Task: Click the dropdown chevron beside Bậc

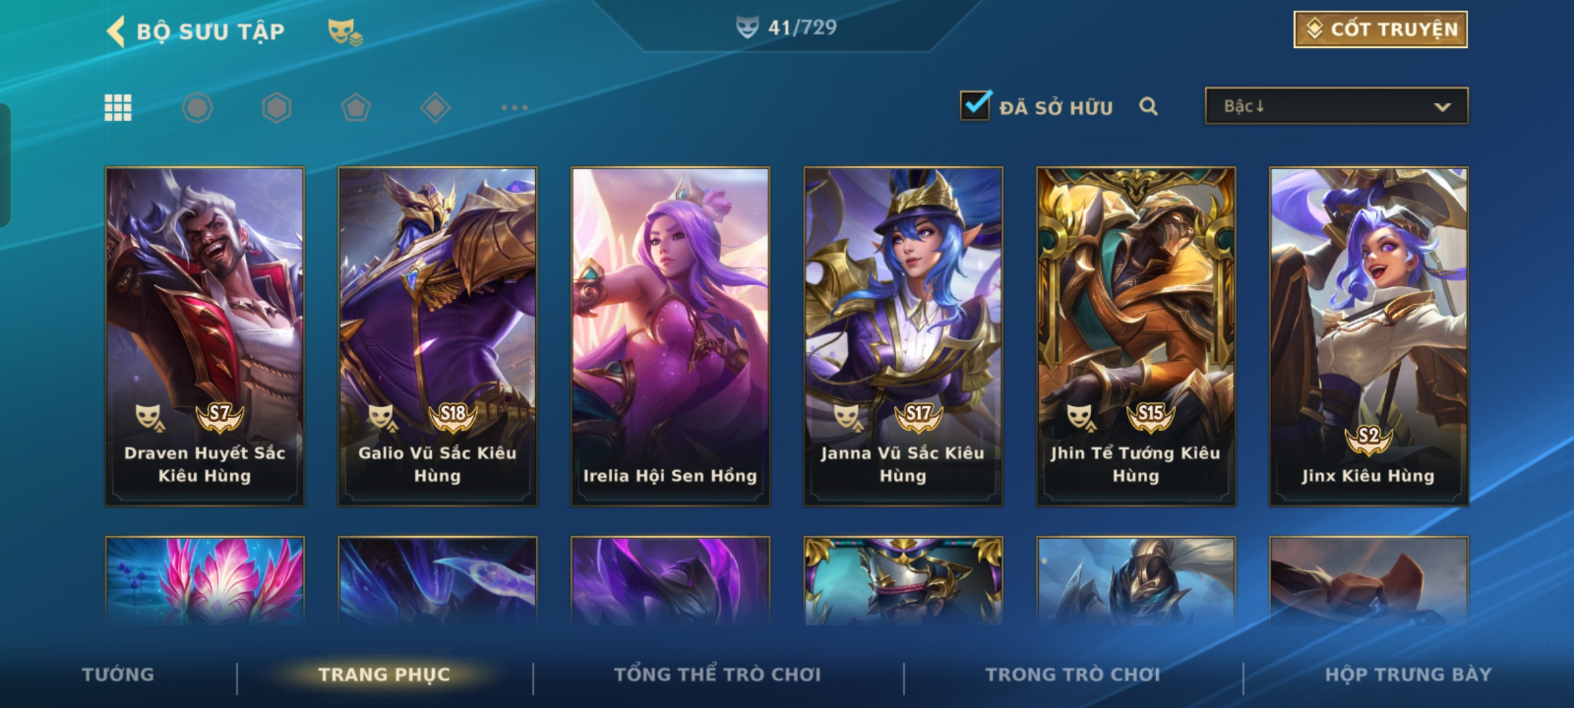Action: pyautogui.click(x=1442, y=107)
